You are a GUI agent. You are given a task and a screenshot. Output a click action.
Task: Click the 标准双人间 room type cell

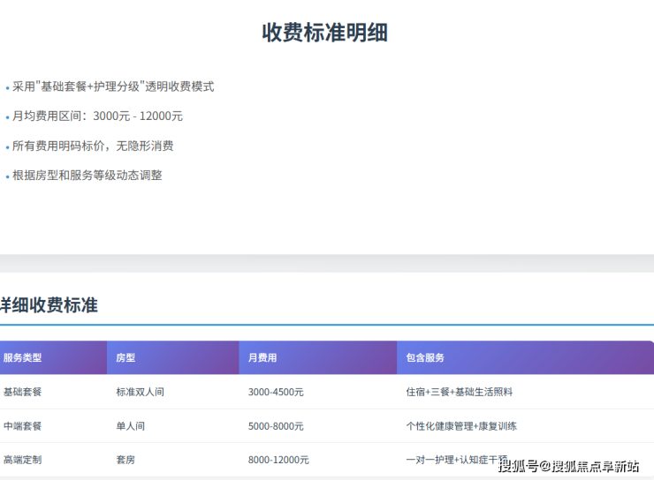tap(140, 392)
